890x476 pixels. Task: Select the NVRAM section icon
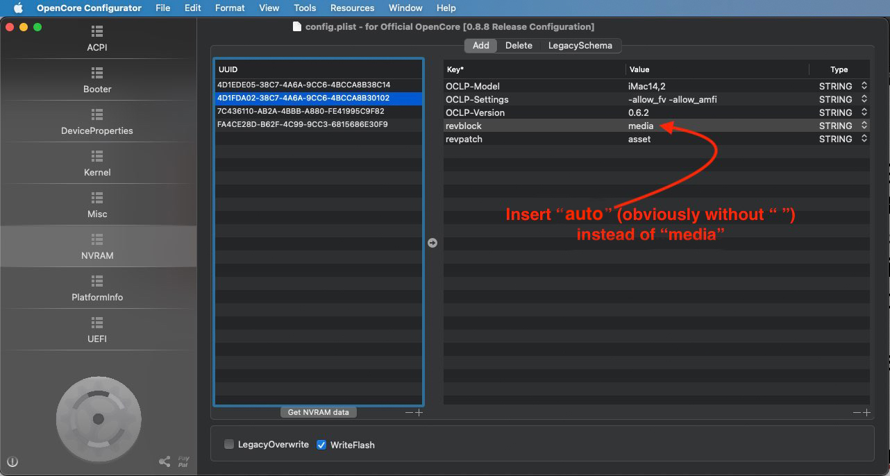97,240
